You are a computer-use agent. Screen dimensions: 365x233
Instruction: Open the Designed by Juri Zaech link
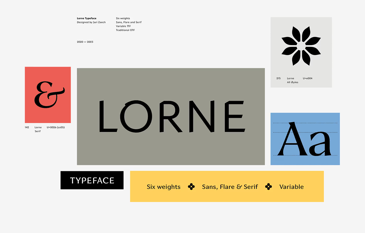[91, 22]
